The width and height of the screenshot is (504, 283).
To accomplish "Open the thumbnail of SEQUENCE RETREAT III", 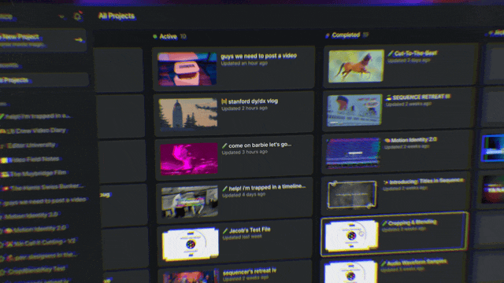I will click(x=354, y=110).
